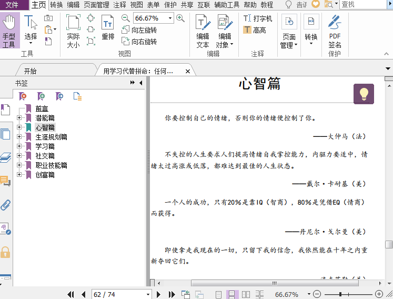Open the Comment (注释) ribbon tab
This screenshot has height=299, width=393.
[119, 5]
